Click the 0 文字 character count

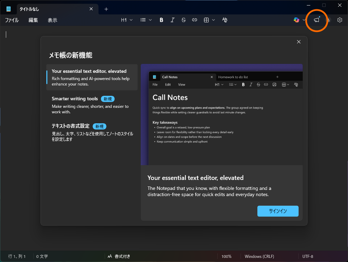coord(42,257)
